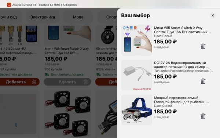Open the partially hidden Спорт category
220x138 pixels.
(x=111, y=17)
